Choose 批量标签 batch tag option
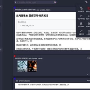 81,32
